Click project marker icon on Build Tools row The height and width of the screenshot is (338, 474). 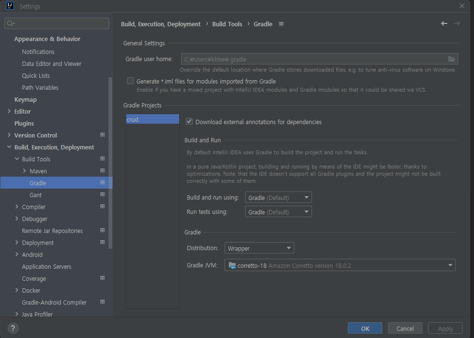pos(102,158)
